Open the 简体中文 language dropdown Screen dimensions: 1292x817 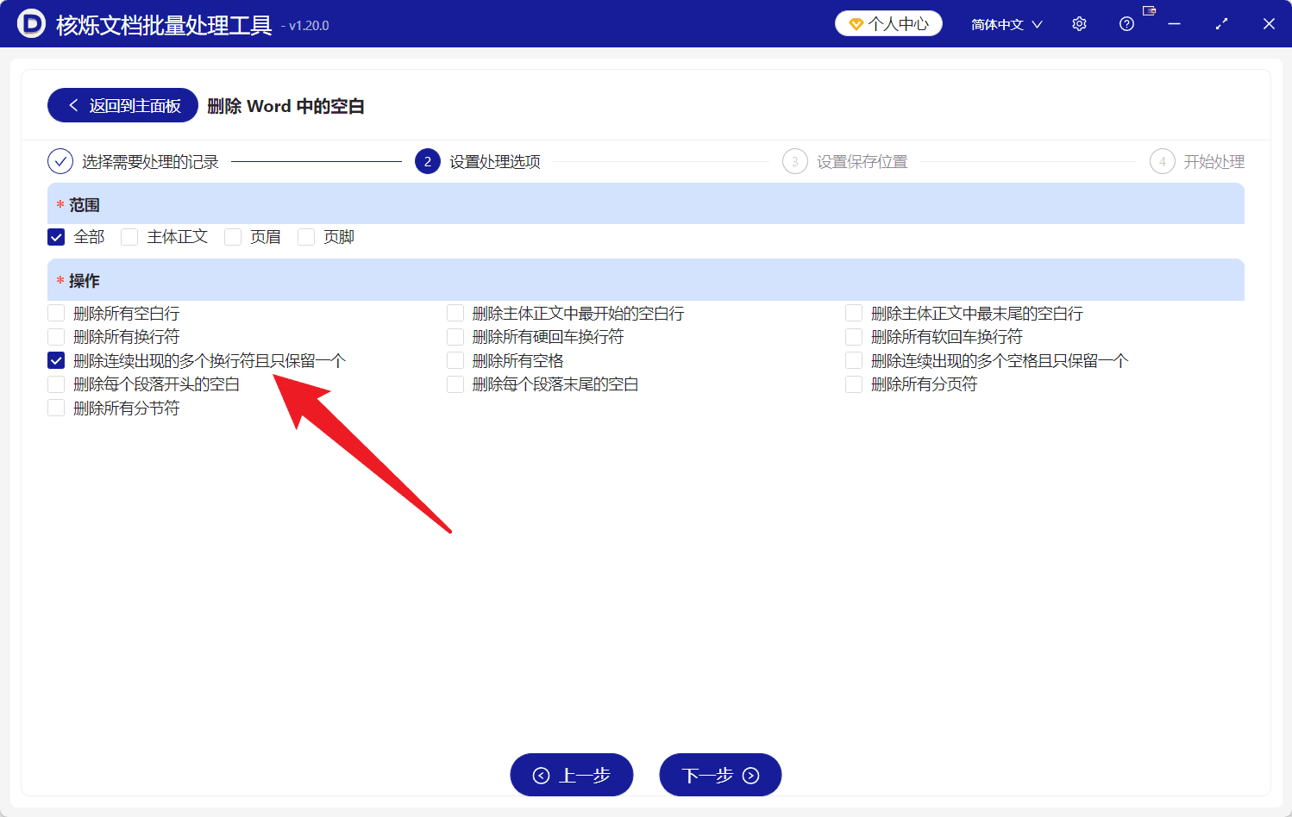point(1005,23)
